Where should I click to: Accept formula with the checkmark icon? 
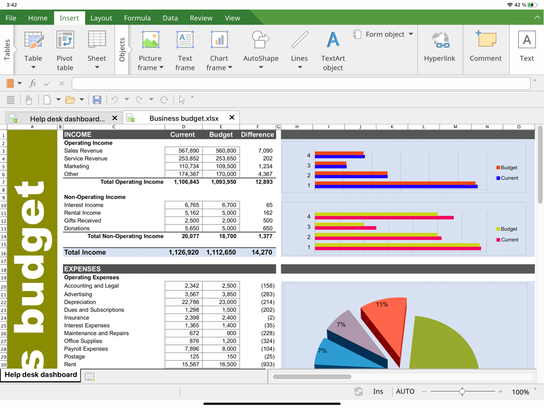47,83
